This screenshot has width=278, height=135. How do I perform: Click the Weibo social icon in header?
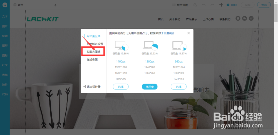[251, 18]
